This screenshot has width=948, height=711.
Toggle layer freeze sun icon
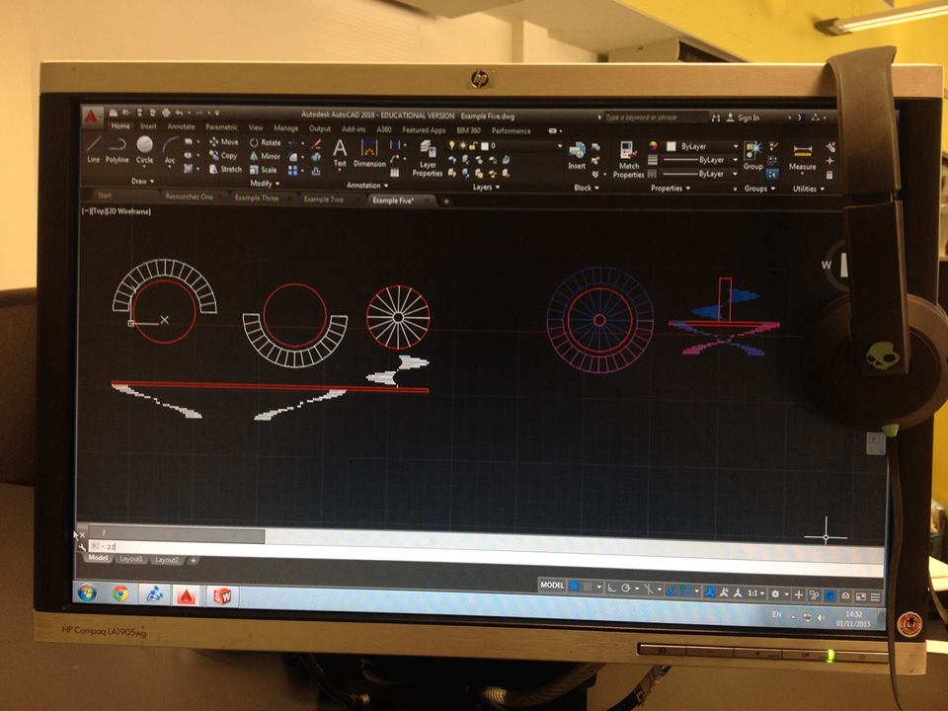coord(462,145)
